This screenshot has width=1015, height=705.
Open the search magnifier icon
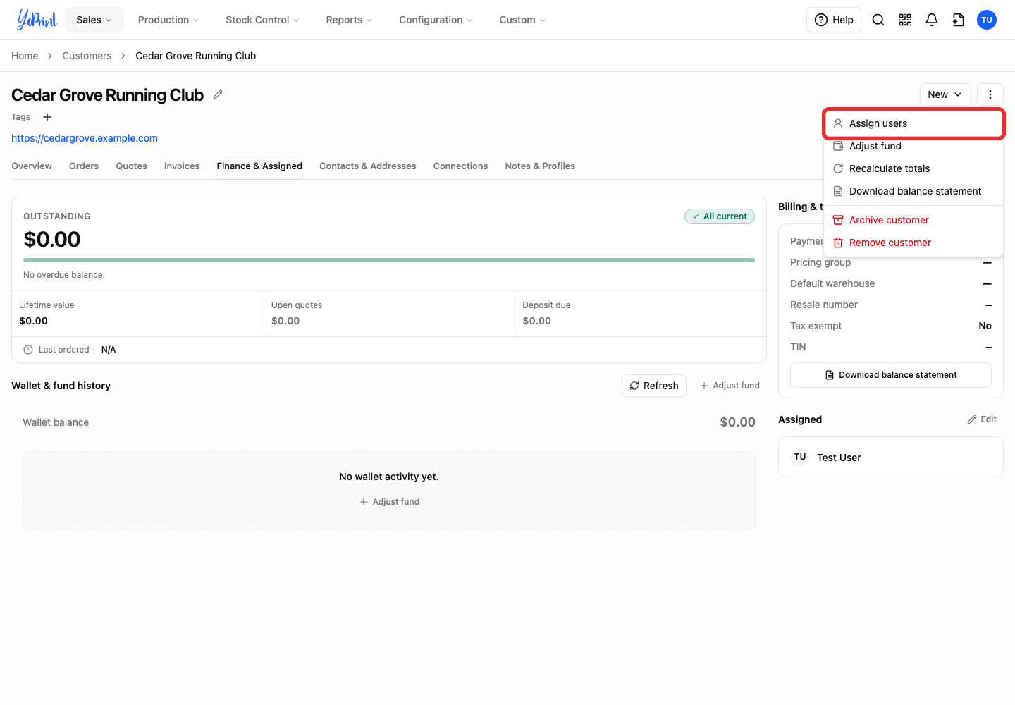tap(878, 20)
